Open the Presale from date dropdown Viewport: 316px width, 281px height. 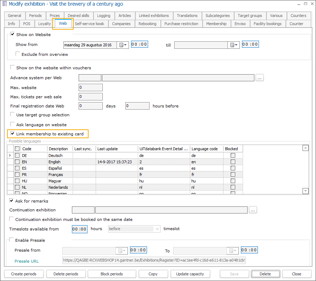coord(122,250)
